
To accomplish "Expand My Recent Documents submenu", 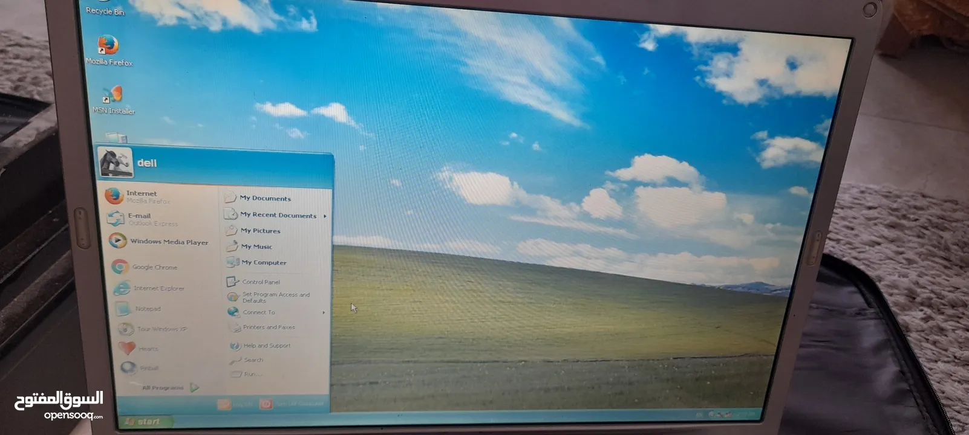I will (276, 214).
